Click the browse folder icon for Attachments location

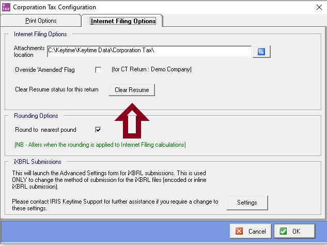pos(261,51)
